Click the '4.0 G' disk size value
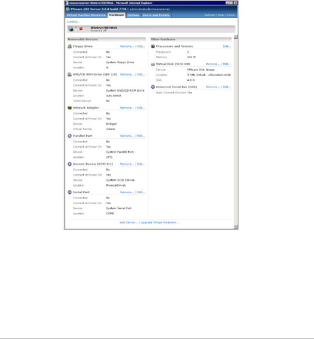 tap(191, 80)
